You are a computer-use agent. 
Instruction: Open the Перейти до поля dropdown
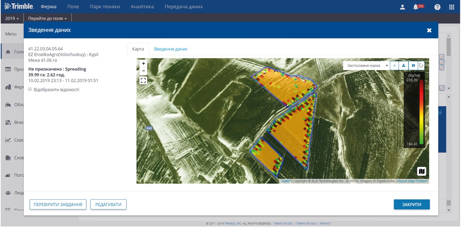[x=48, y=18]
